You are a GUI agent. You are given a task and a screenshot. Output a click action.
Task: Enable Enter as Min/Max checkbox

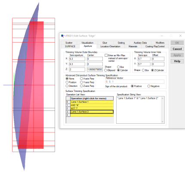(x=106, y=55)
